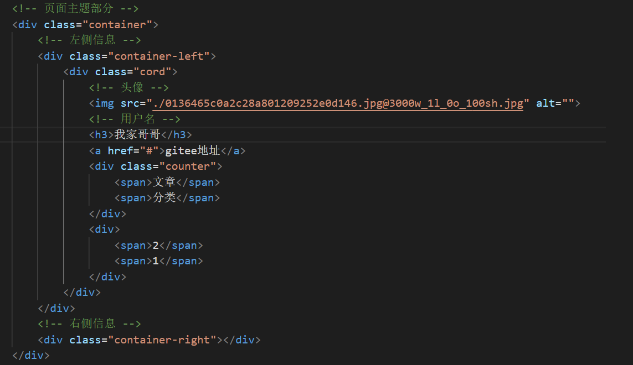
Task: Click the opening div tag without class
Action: [104, 230]
